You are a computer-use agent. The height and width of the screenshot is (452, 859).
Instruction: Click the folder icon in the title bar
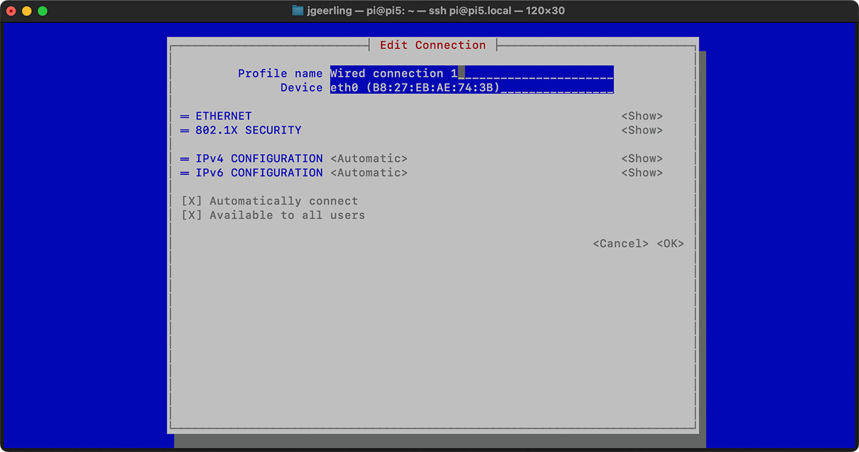[x=298, y=10]
